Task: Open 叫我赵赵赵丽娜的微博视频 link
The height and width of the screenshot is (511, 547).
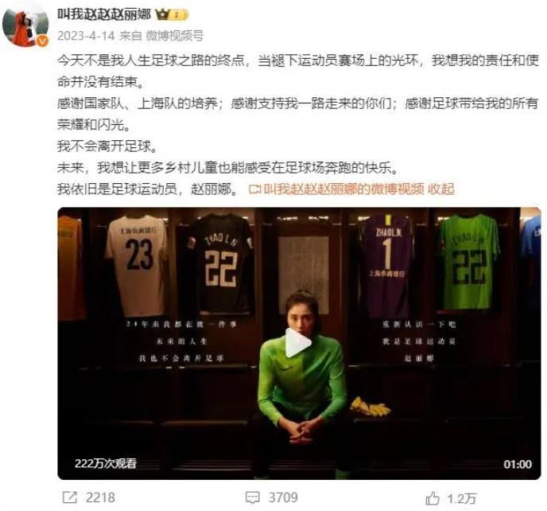Action: (343, 189)
